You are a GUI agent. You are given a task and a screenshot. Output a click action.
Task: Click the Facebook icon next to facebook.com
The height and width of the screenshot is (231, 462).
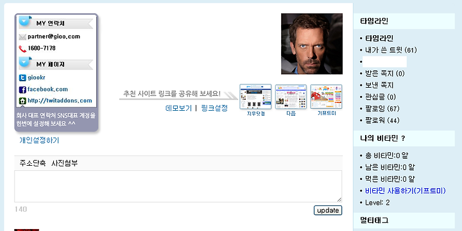coord(22,90)
